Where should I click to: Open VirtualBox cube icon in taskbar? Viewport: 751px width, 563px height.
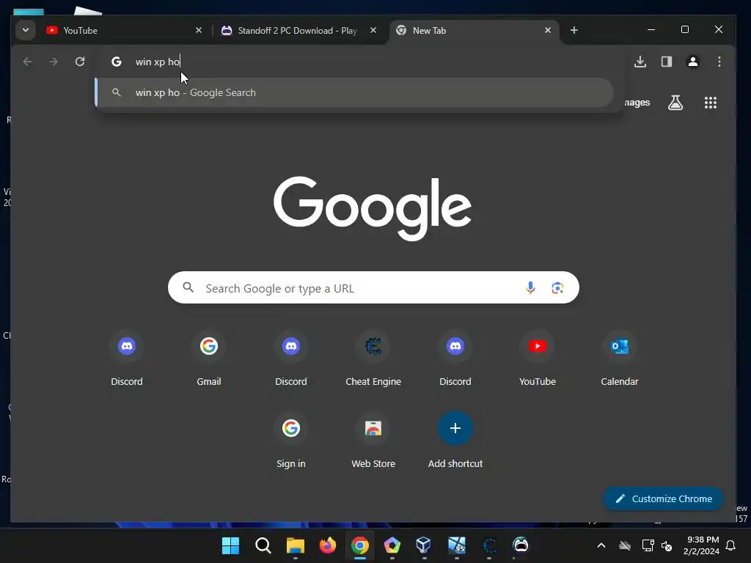pyautogui.click(x=423, y=545)
